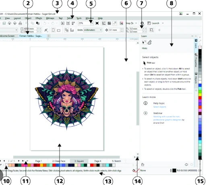
Task: Click the Options gear icon
Action: 142,23
